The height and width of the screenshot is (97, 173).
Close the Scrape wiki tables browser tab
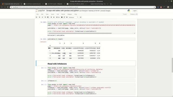(x=21, y=4)
